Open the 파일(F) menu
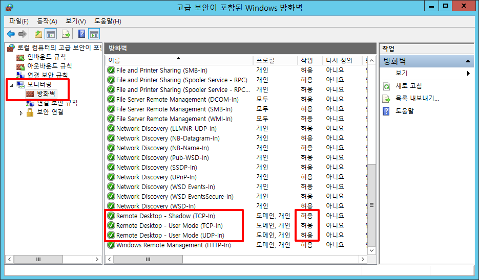This screenshot has height=280, width=479. tap(19, 21)
